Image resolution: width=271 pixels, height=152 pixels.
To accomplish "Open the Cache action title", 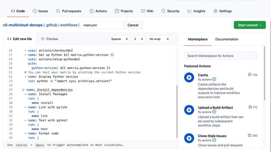I will coord(203,75).
